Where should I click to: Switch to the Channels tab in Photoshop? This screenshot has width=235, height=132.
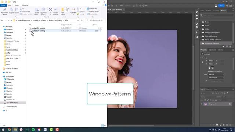[209, 89]
